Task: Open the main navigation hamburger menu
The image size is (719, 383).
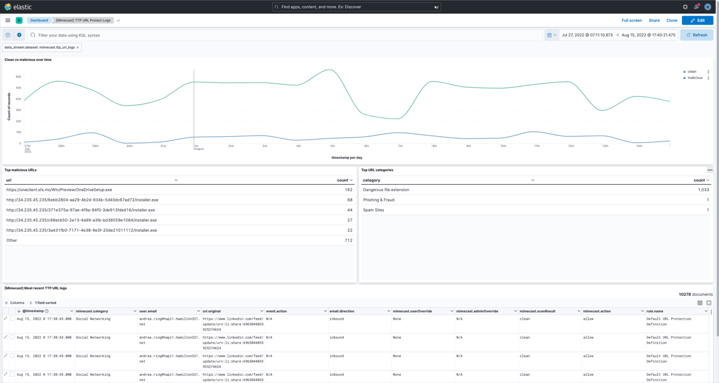Action: click(7, 20)
